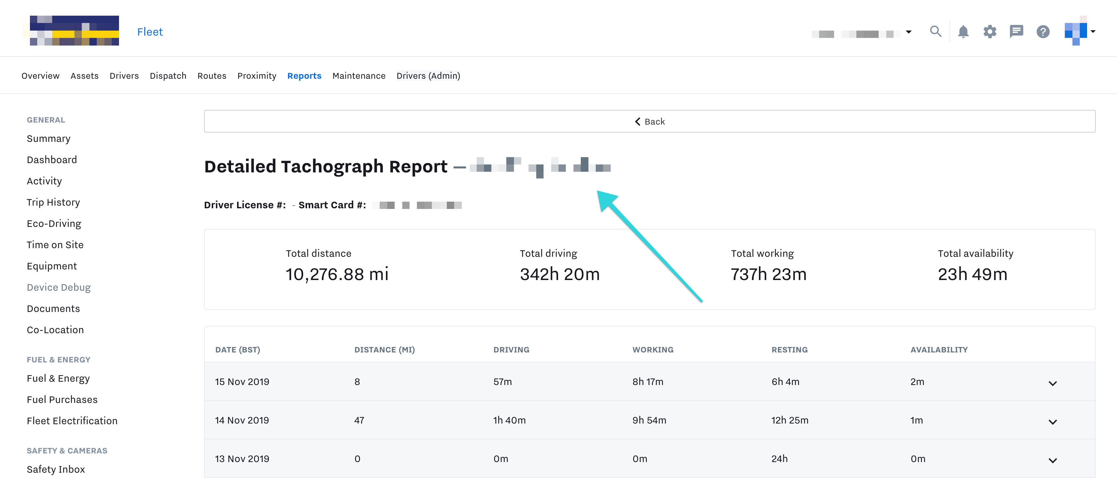This screenshot has height=478, width=1117.
Task: Open Trip History report in sidebar
Action: [53, 202]
